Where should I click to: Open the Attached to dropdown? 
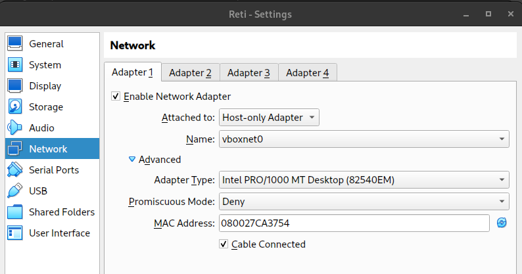click(x=269, y=118)
